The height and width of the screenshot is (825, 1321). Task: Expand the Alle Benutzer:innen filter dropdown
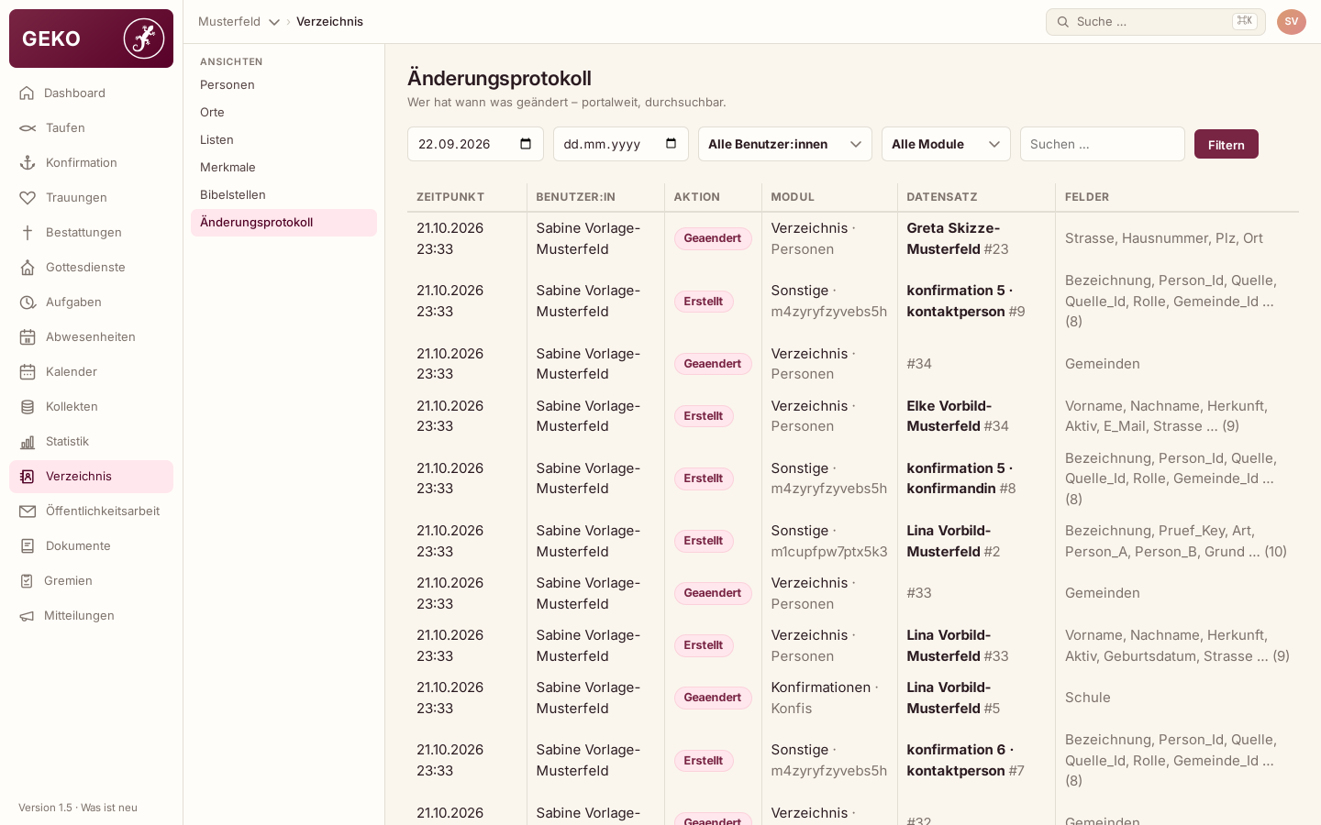(x=785, y=144)
